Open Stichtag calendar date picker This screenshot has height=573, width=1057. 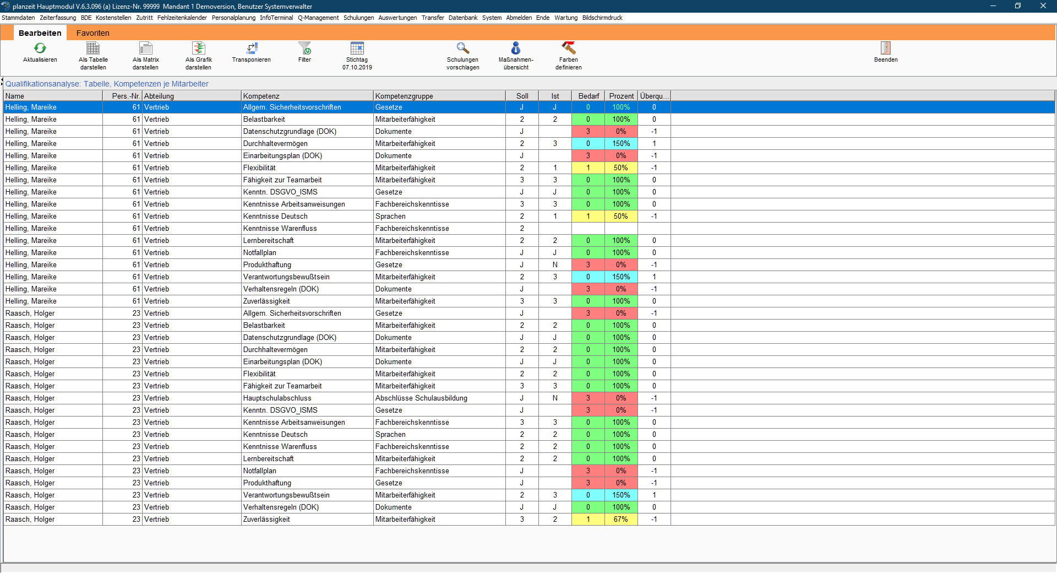tap(357, 48)
